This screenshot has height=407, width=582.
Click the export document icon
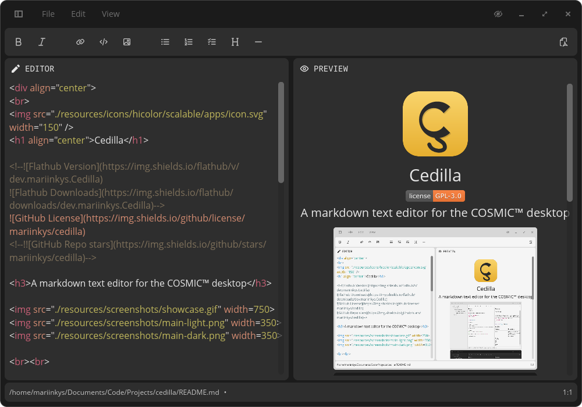pos(563,42)
